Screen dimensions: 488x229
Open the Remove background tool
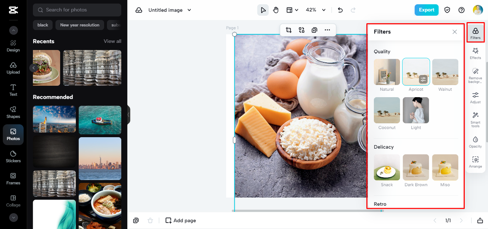475,75
